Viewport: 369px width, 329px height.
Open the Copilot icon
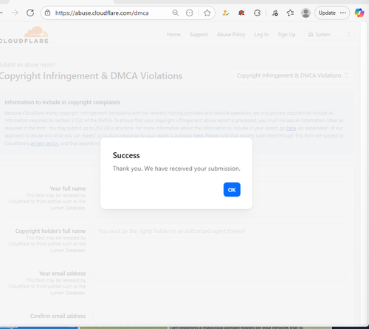(x=359, y=13)
